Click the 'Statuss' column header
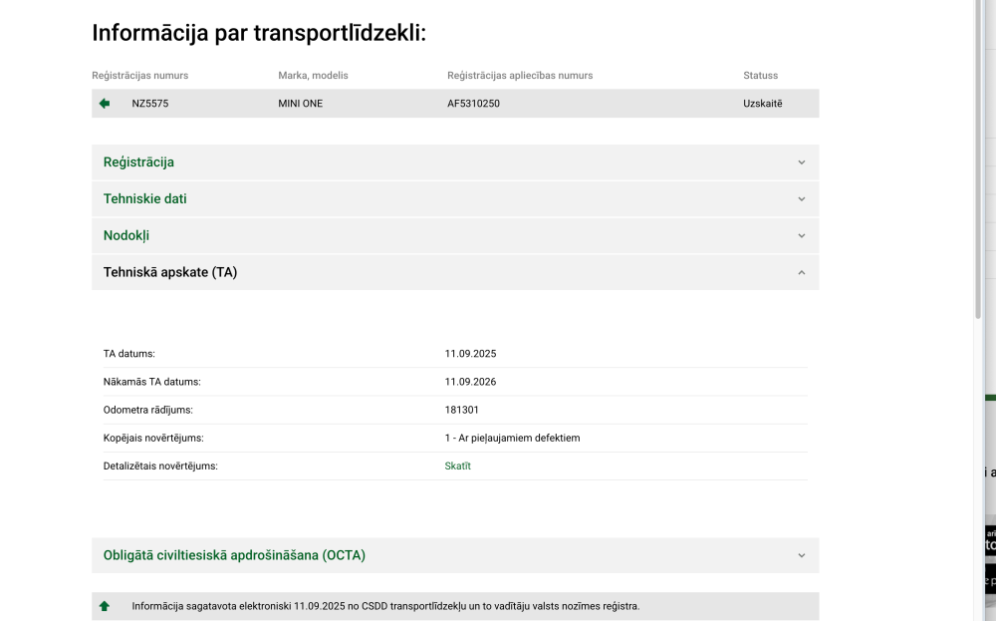Image resolution: width=996 pixels, height=621 pixels. 760,76
